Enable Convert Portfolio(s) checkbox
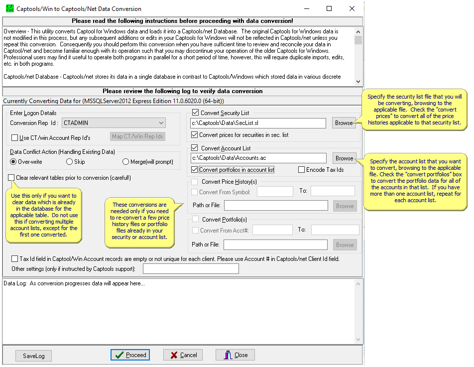The image size is (474, 367). (195, 219)
